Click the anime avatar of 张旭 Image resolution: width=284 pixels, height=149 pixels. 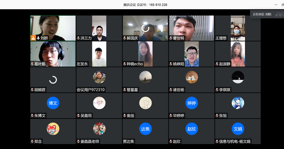(x=237, y=103)
